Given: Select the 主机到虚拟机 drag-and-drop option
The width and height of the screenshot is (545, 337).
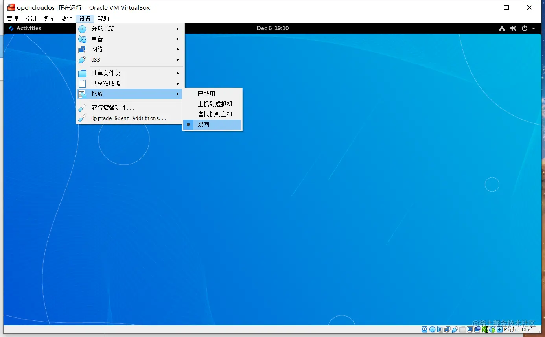Looking at the screenshot, I should coord(212,104).
